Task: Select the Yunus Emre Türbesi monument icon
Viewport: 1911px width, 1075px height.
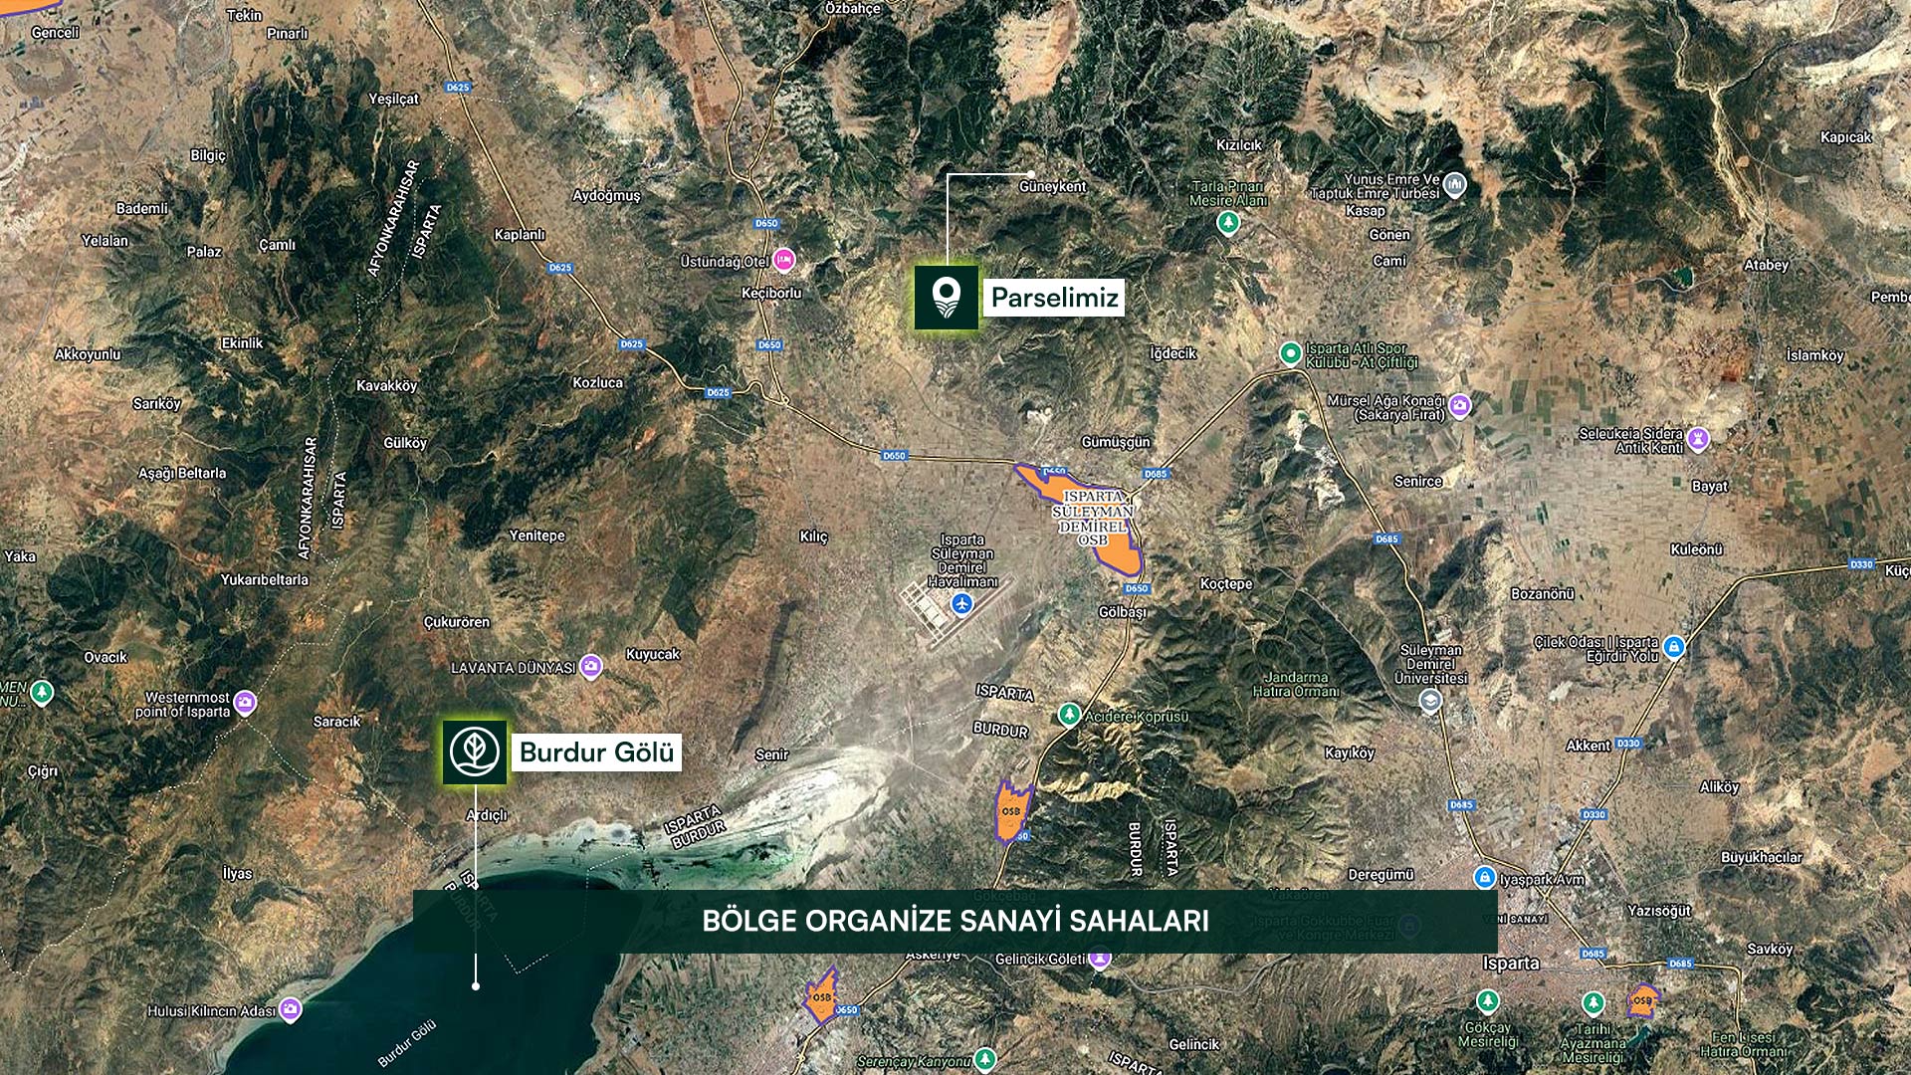Action: (1456, 184)
